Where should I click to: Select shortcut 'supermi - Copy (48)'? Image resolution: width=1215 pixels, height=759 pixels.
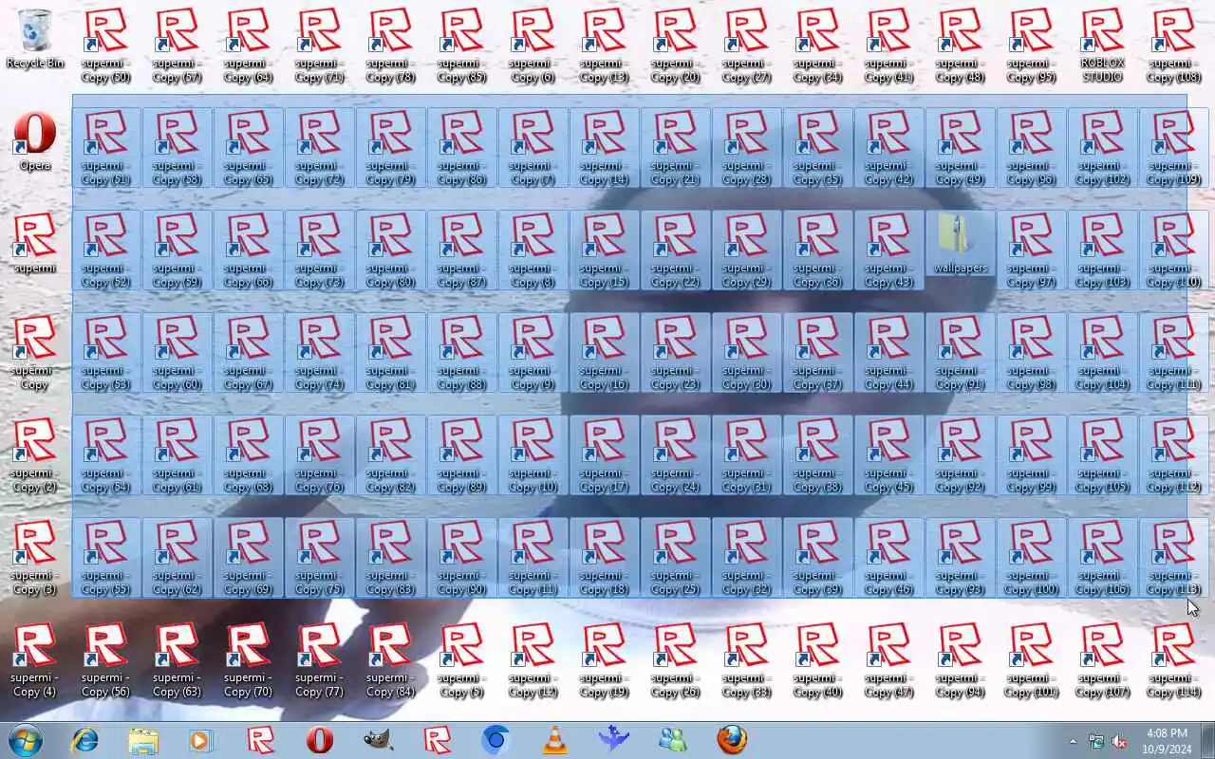click(961, 46)
